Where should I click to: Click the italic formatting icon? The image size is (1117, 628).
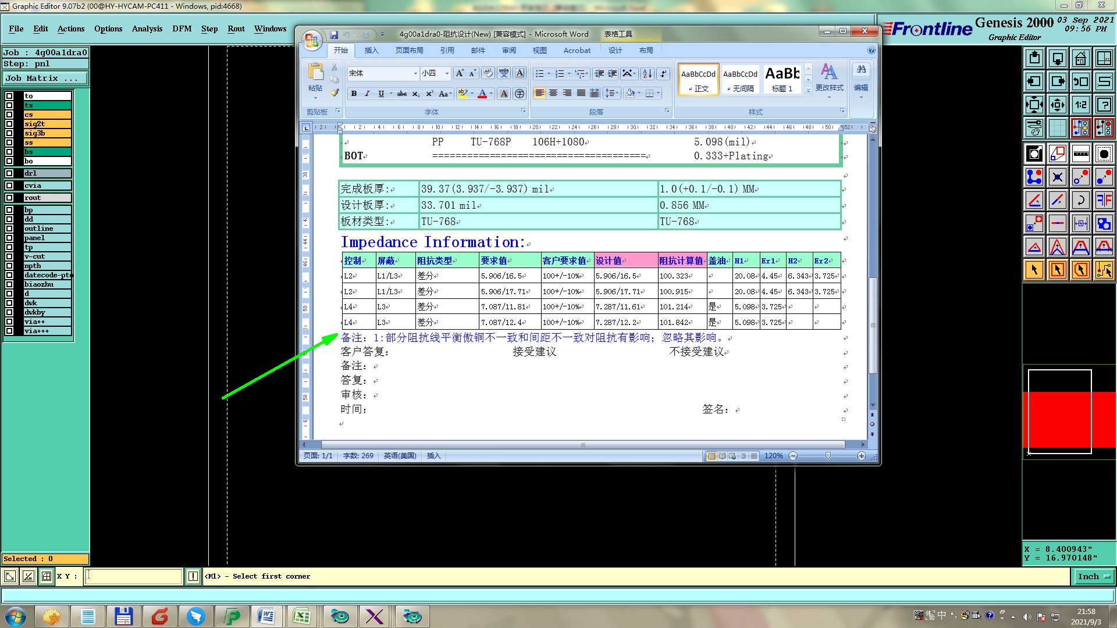tap(367, 94)
